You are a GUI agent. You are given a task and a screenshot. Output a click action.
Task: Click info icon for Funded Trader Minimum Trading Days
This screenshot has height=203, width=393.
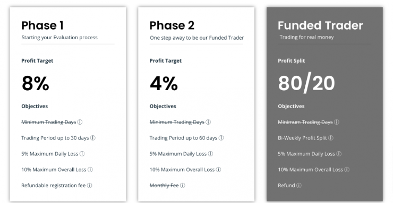tap(336, 122)
